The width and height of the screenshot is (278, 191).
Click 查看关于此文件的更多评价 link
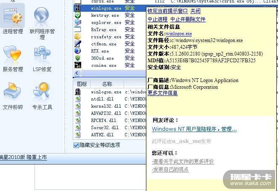pos(183,162)
